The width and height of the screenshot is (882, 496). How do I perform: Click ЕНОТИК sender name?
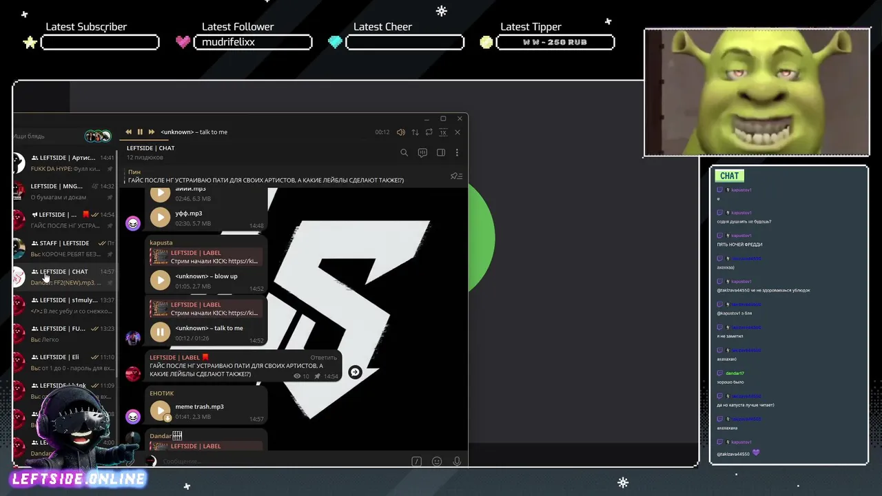point(162,393)
